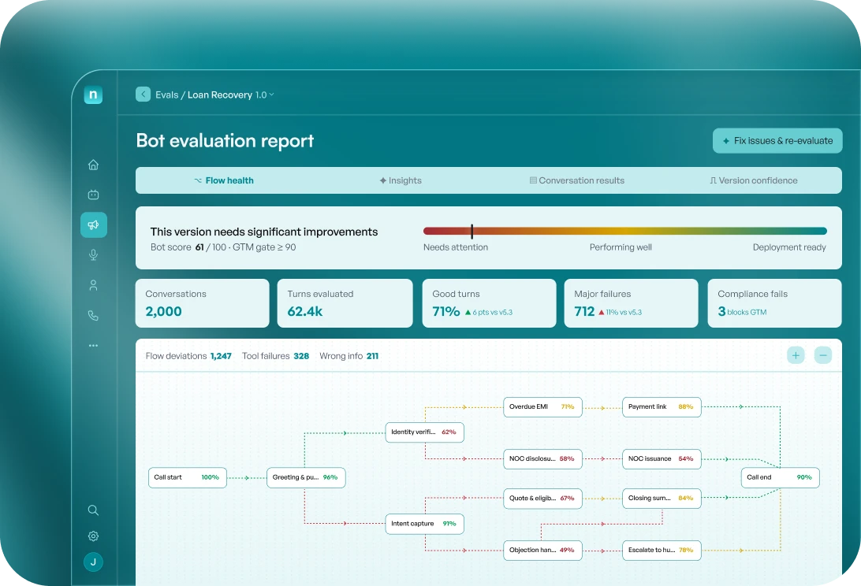Select the Identity verifi... node
This screenshot has height=586, width=861.
(424, 432)
